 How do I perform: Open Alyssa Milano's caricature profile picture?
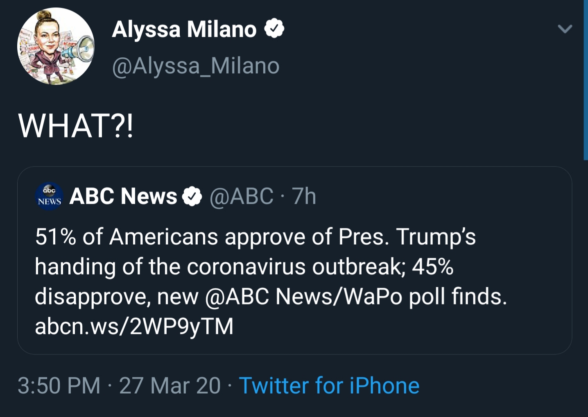[x=56, y=46]
